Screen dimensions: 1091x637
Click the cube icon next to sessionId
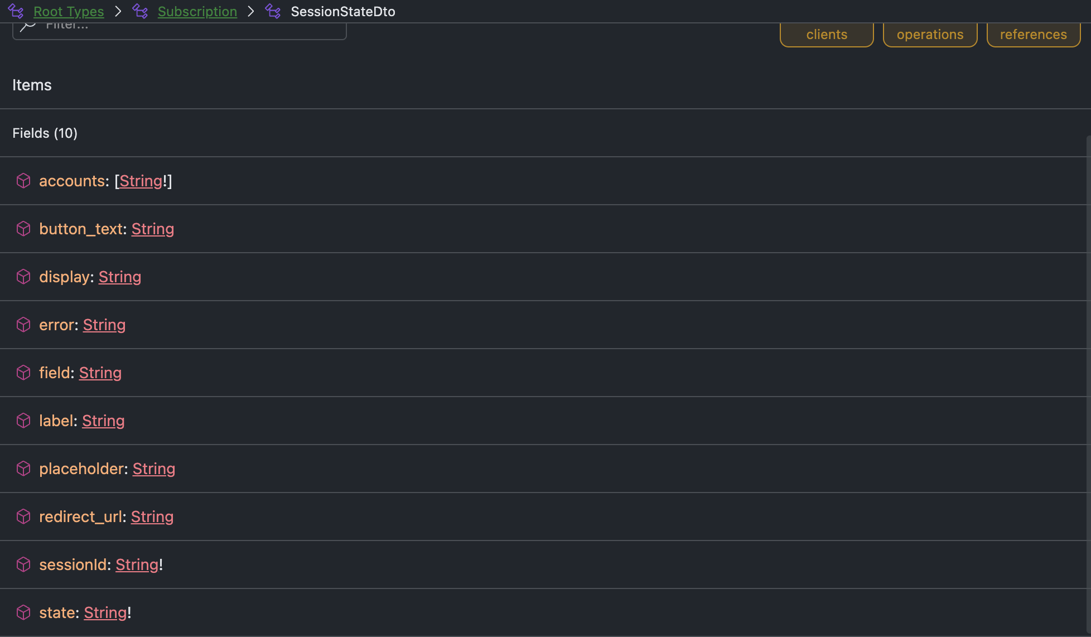tap(23, 564)
